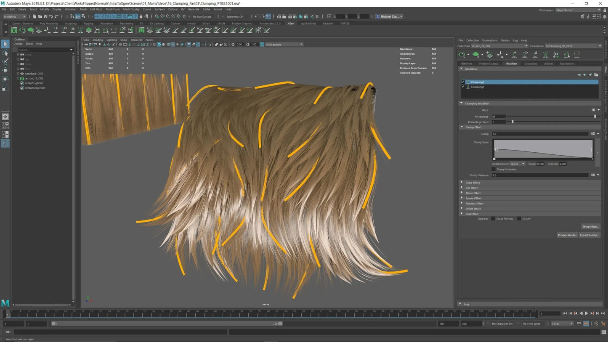The image size is (608, 342).
Task: Select the Poly Modeling shelf tab
Action: (x=49, y=24)
